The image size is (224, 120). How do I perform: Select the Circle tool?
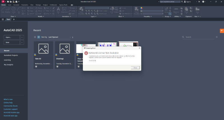click(13, 10)
